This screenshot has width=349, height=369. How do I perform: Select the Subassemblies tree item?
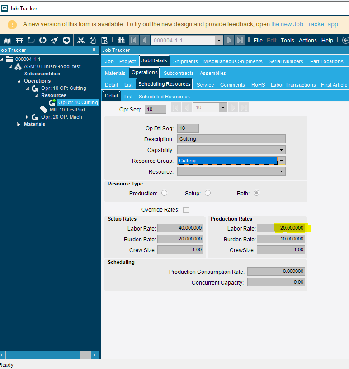42,74
